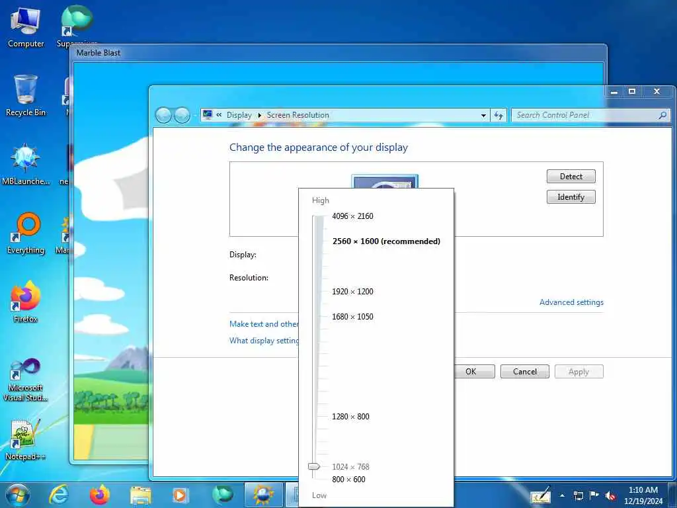Open the clock showing 1:10 AM
Viewport: 677px width, 508px height.
click(x=643, y=495)
